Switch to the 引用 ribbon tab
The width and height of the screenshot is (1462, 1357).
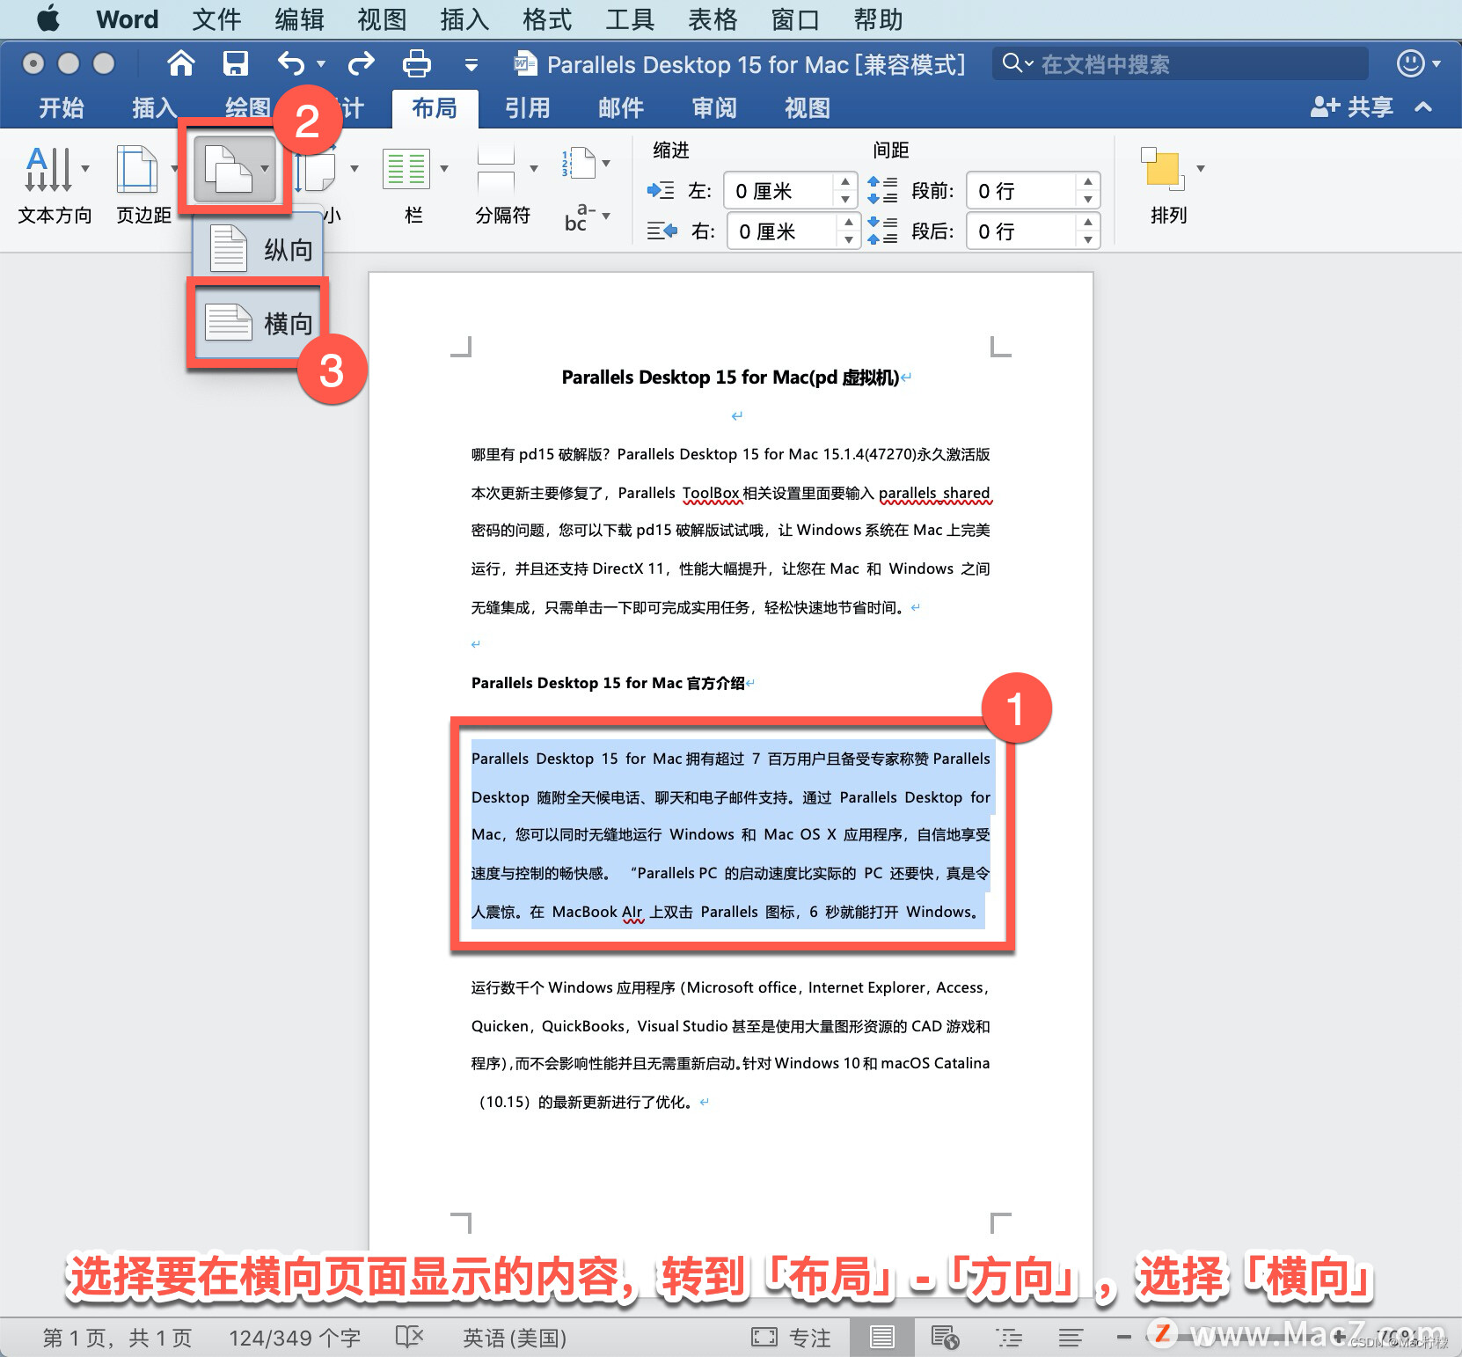[528, 108]
